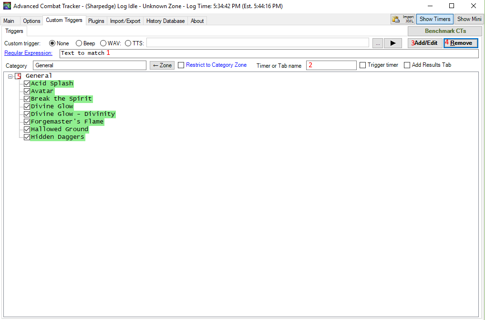This screenshot has height=320, width=485.
Task: Click the Add/Edit trigger button
Action: point(425,43)
